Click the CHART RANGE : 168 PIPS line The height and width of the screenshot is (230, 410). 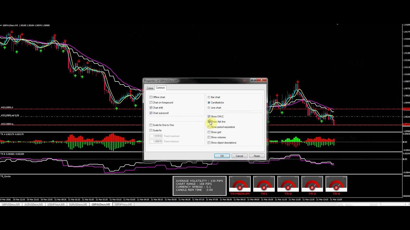click(194, 184)
